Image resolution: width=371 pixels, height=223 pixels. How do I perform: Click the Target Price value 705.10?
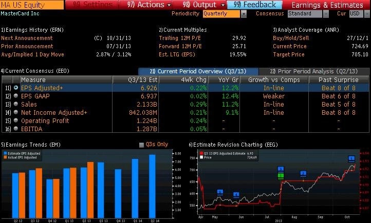point(360,54)
